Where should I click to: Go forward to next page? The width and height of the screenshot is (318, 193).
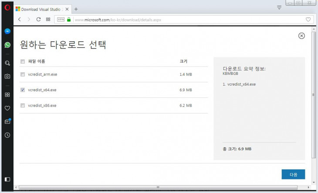click(x=29, y=20)
